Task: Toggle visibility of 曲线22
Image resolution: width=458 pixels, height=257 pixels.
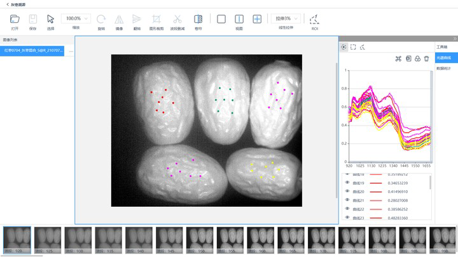Action: coord(347,209)
